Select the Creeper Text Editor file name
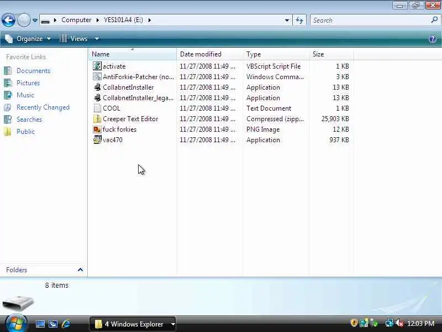The image size is (442, 332). pyautogui.click(x=130, y=119)
